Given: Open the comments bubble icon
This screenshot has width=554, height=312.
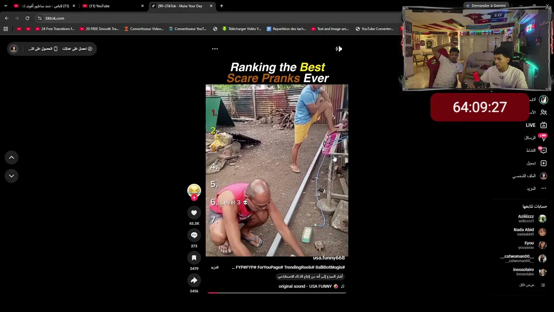Looking at the screenshot, I should (194, 235).
